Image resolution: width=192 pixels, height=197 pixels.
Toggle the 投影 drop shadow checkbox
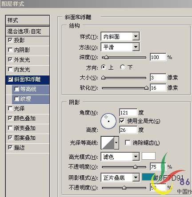click(x=10, y=40)
